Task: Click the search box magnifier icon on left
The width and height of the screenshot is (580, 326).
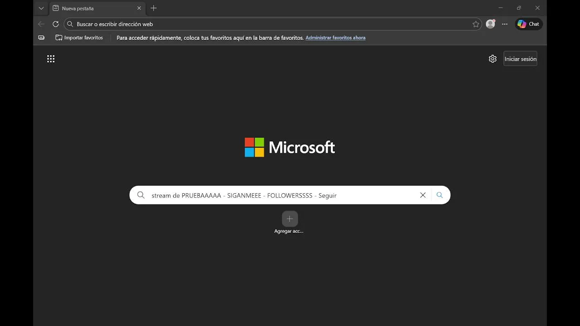Action: pos(141,195)
